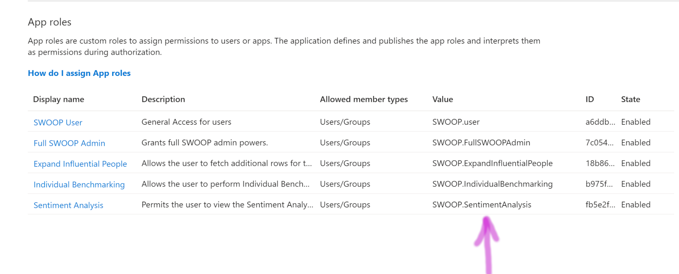
Task: Open the Individual Benchmarking role
Action: [x=79, y=185]
